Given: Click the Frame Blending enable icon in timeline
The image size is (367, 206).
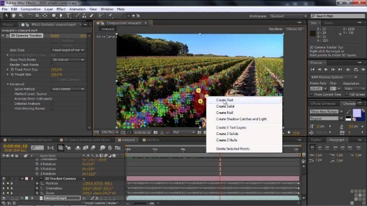Looking at the screenshot, I should pos(85,148).
